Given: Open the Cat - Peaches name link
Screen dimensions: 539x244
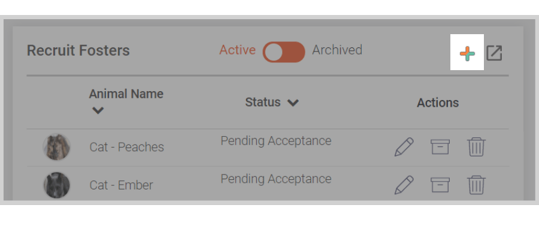Looking at the screenshot, I should tap(126, 147).
